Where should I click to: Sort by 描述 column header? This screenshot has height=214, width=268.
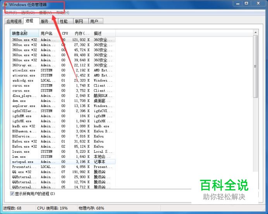(x=104, y=33)
